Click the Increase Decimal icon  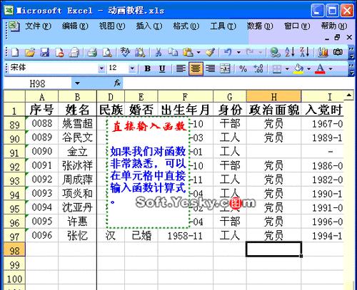(258, 68)
